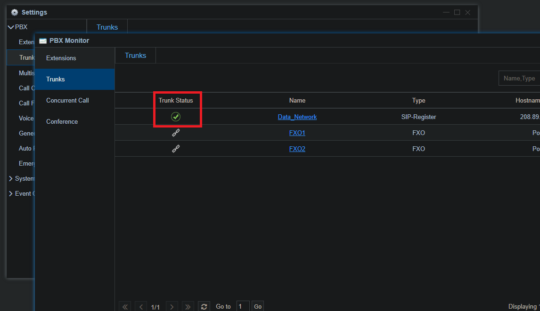Click the next page arrow
This screenshot has height=311, width=540.
[x=172, y=306]
